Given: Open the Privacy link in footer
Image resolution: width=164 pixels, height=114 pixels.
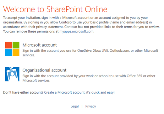Looking at the screenshot, I should (x=90, y=106).
